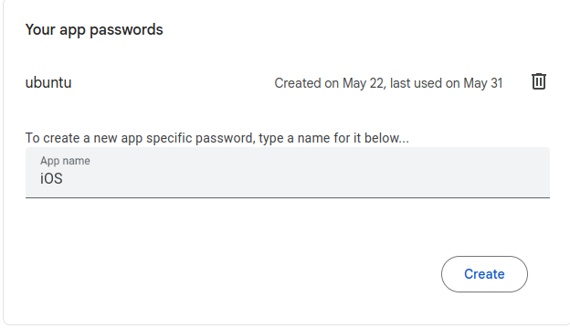The image size is (570, 329).
Task: Click the blue Create label in the outlined button
Action: point(484,274)
